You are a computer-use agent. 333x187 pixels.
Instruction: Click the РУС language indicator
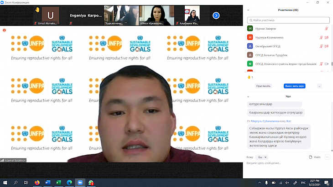(303, 183)
